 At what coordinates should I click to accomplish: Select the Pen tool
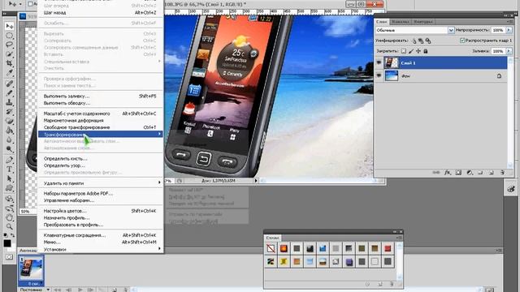pos(9,160)
